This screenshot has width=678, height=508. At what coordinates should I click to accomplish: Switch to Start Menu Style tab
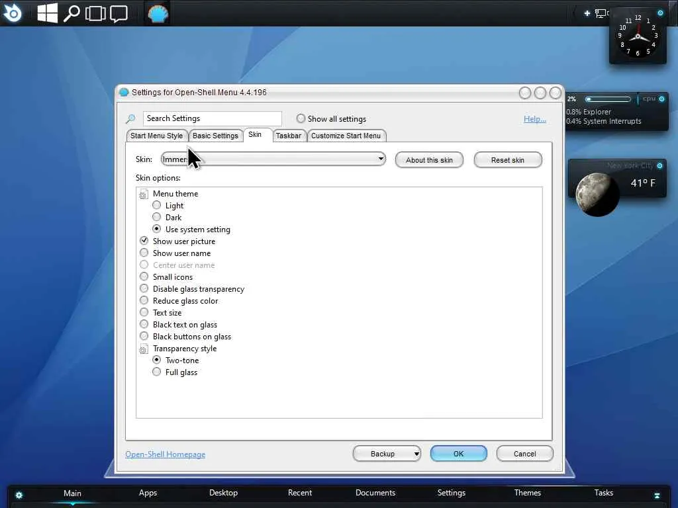pyautogui.click(x=157, y=136)
